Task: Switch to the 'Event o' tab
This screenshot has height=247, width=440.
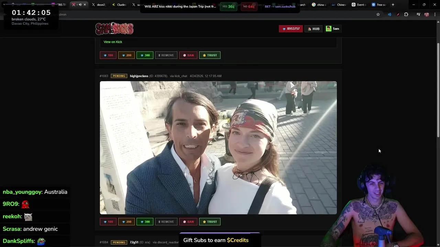Action: [359, 5]
